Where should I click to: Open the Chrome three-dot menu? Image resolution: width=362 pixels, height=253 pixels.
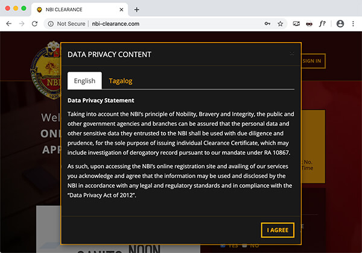[353, 23]
